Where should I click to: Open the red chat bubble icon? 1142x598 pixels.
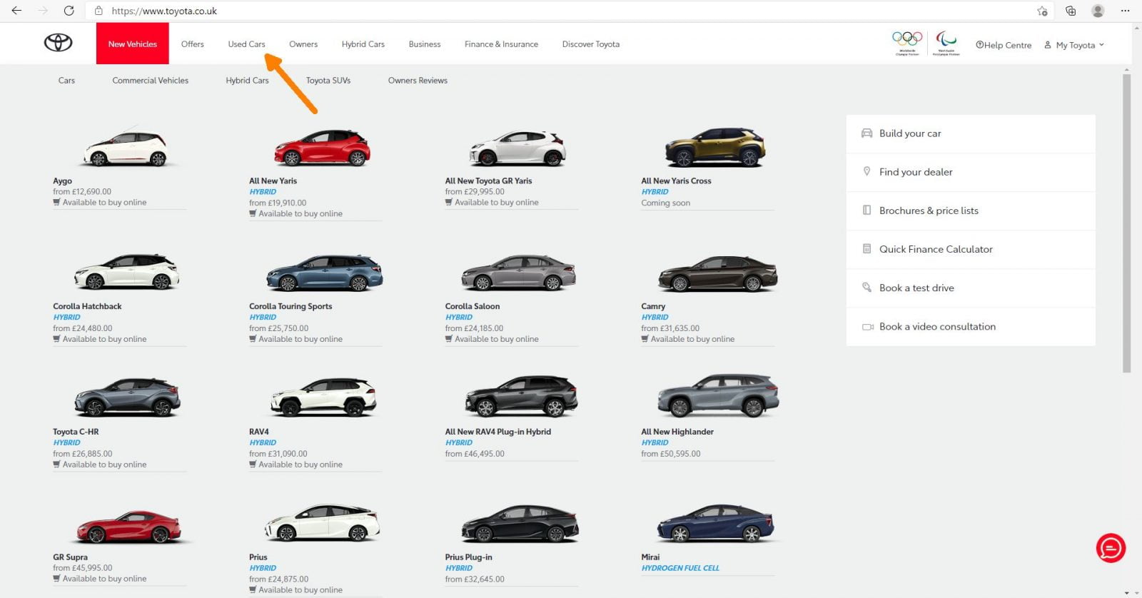pos(1111,548)
